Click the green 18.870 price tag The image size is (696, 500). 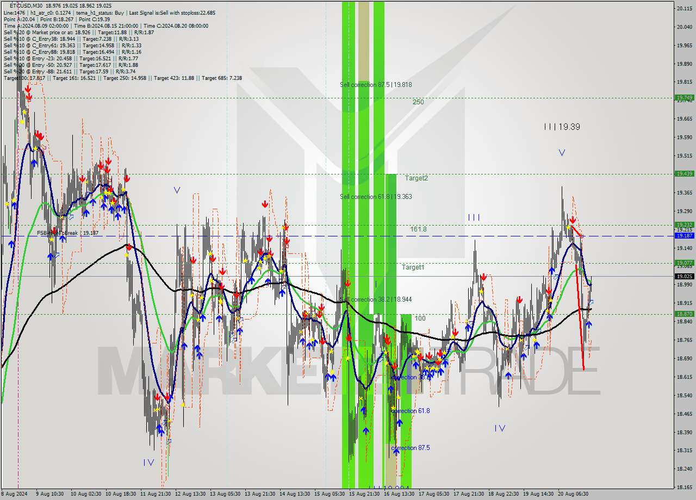tap(684, 314)
